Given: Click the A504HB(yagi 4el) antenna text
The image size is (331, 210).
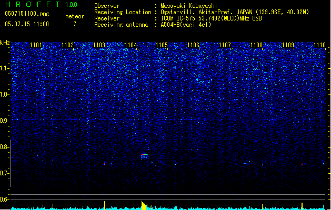Looking at the screenshot, I should click(186, 25).
